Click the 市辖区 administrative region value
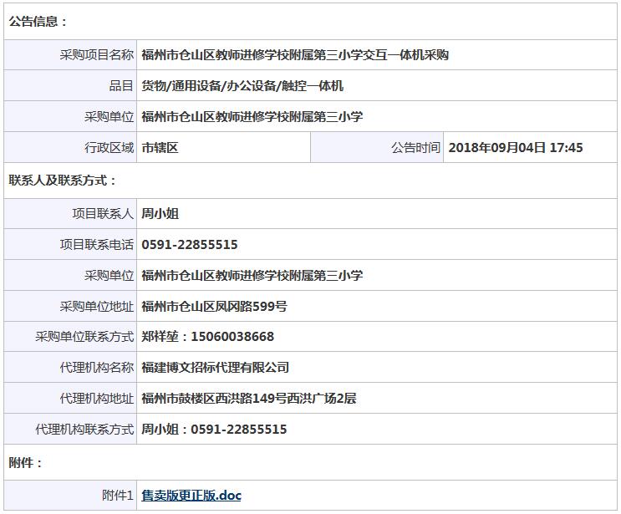The image size is (621, 514). point(160,148)
